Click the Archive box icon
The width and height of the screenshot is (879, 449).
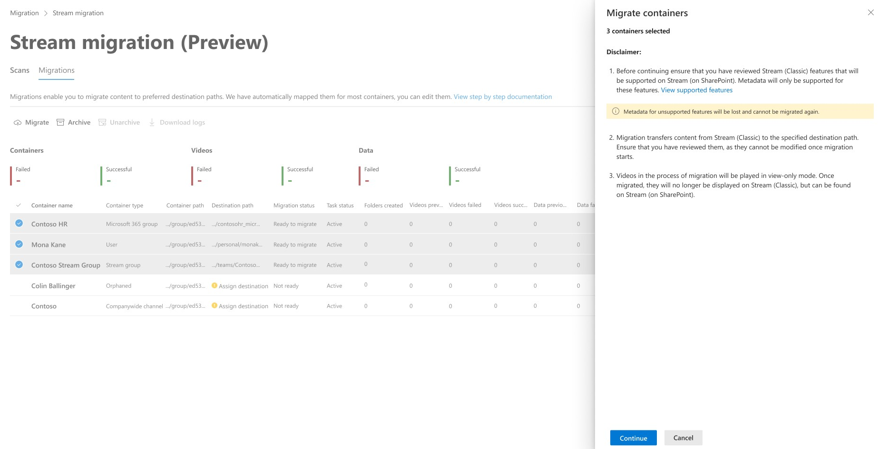coord(60,123)
